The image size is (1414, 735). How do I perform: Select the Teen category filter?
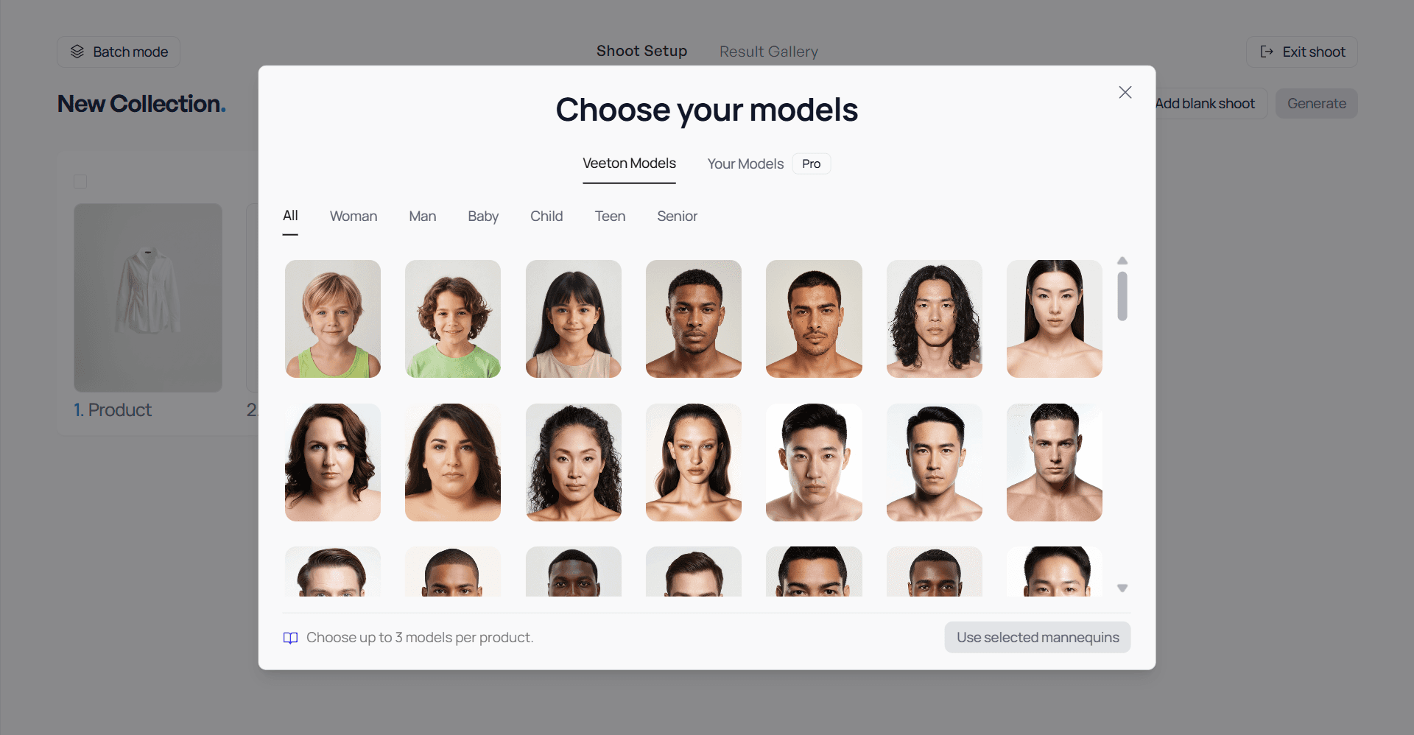(610, 216)
